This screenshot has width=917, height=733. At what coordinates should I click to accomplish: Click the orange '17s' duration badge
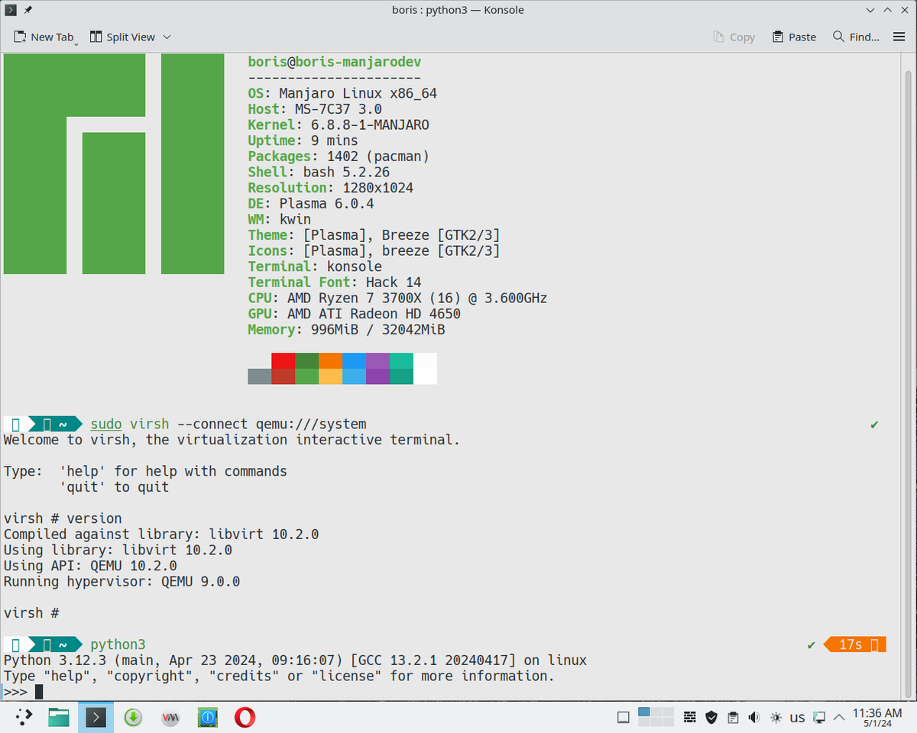tap(855, 644)
